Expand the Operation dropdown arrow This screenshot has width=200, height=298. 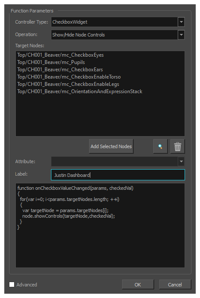tap(181, 35)
